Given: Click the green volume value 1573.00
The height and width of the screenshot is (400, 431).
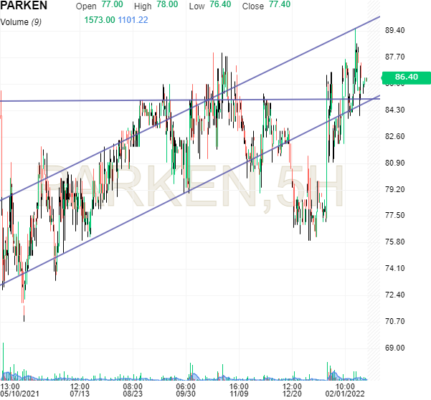Looking at the screenshot, I should (99, 19).
